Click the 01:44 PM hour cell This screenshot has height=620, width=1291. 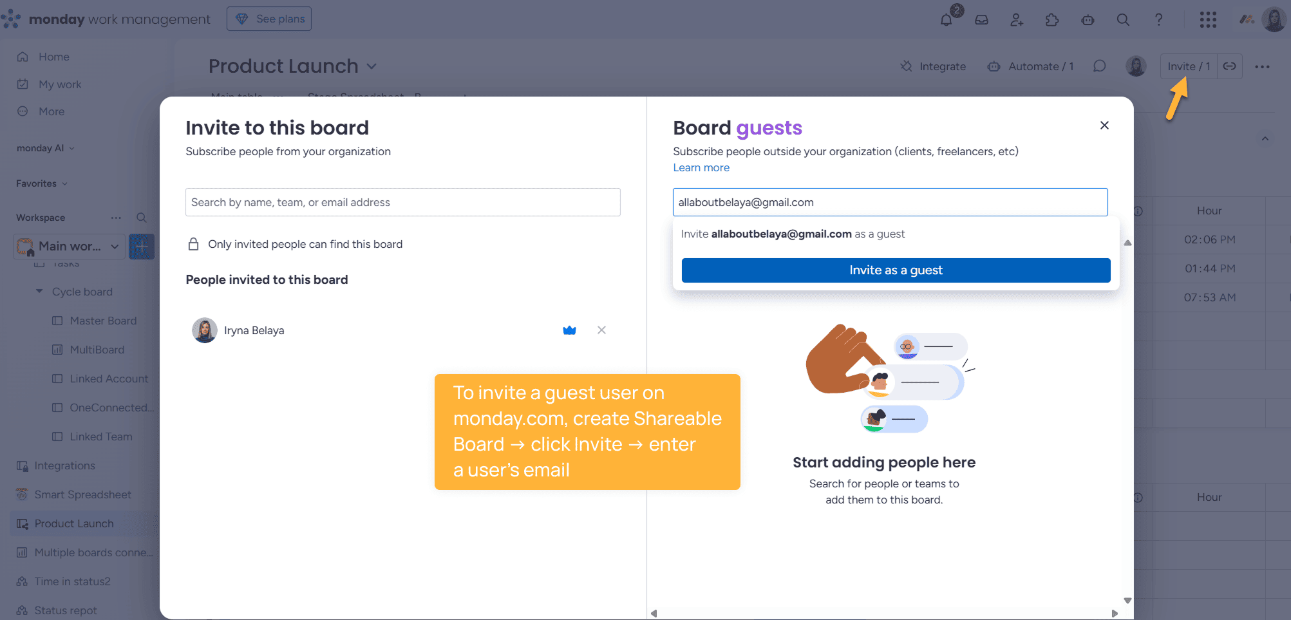pos(1209,268)
